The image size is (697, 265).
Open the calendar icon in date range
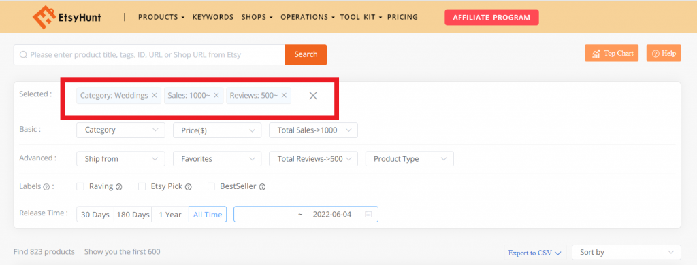[368, 215]
